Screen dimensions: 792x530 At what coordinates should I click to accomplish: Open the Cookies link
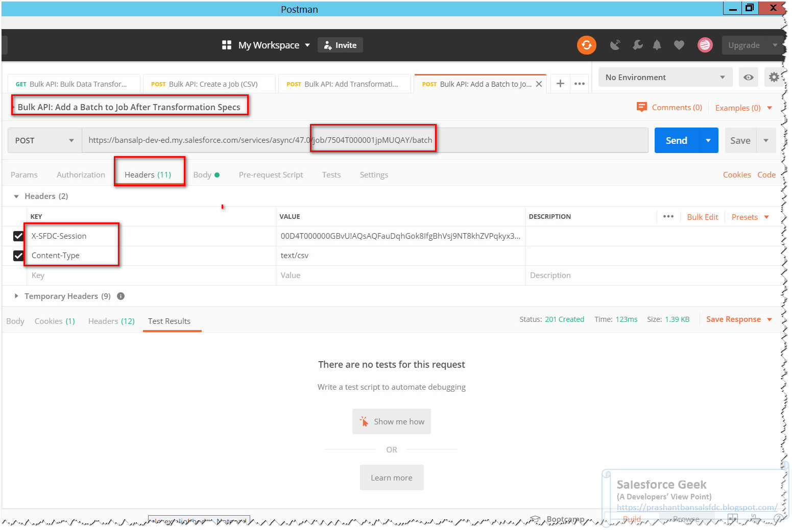736,174
